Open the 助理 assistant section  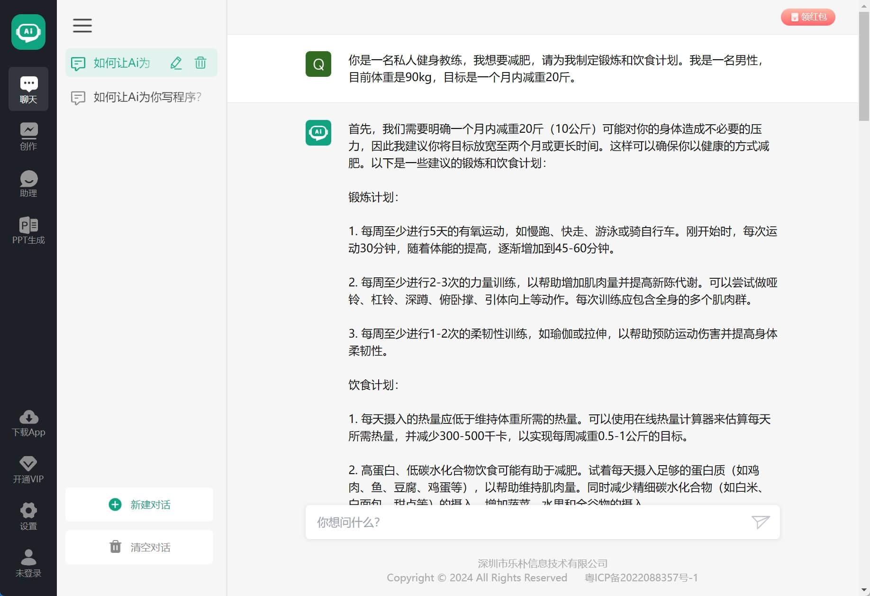[x=28, y=183]
